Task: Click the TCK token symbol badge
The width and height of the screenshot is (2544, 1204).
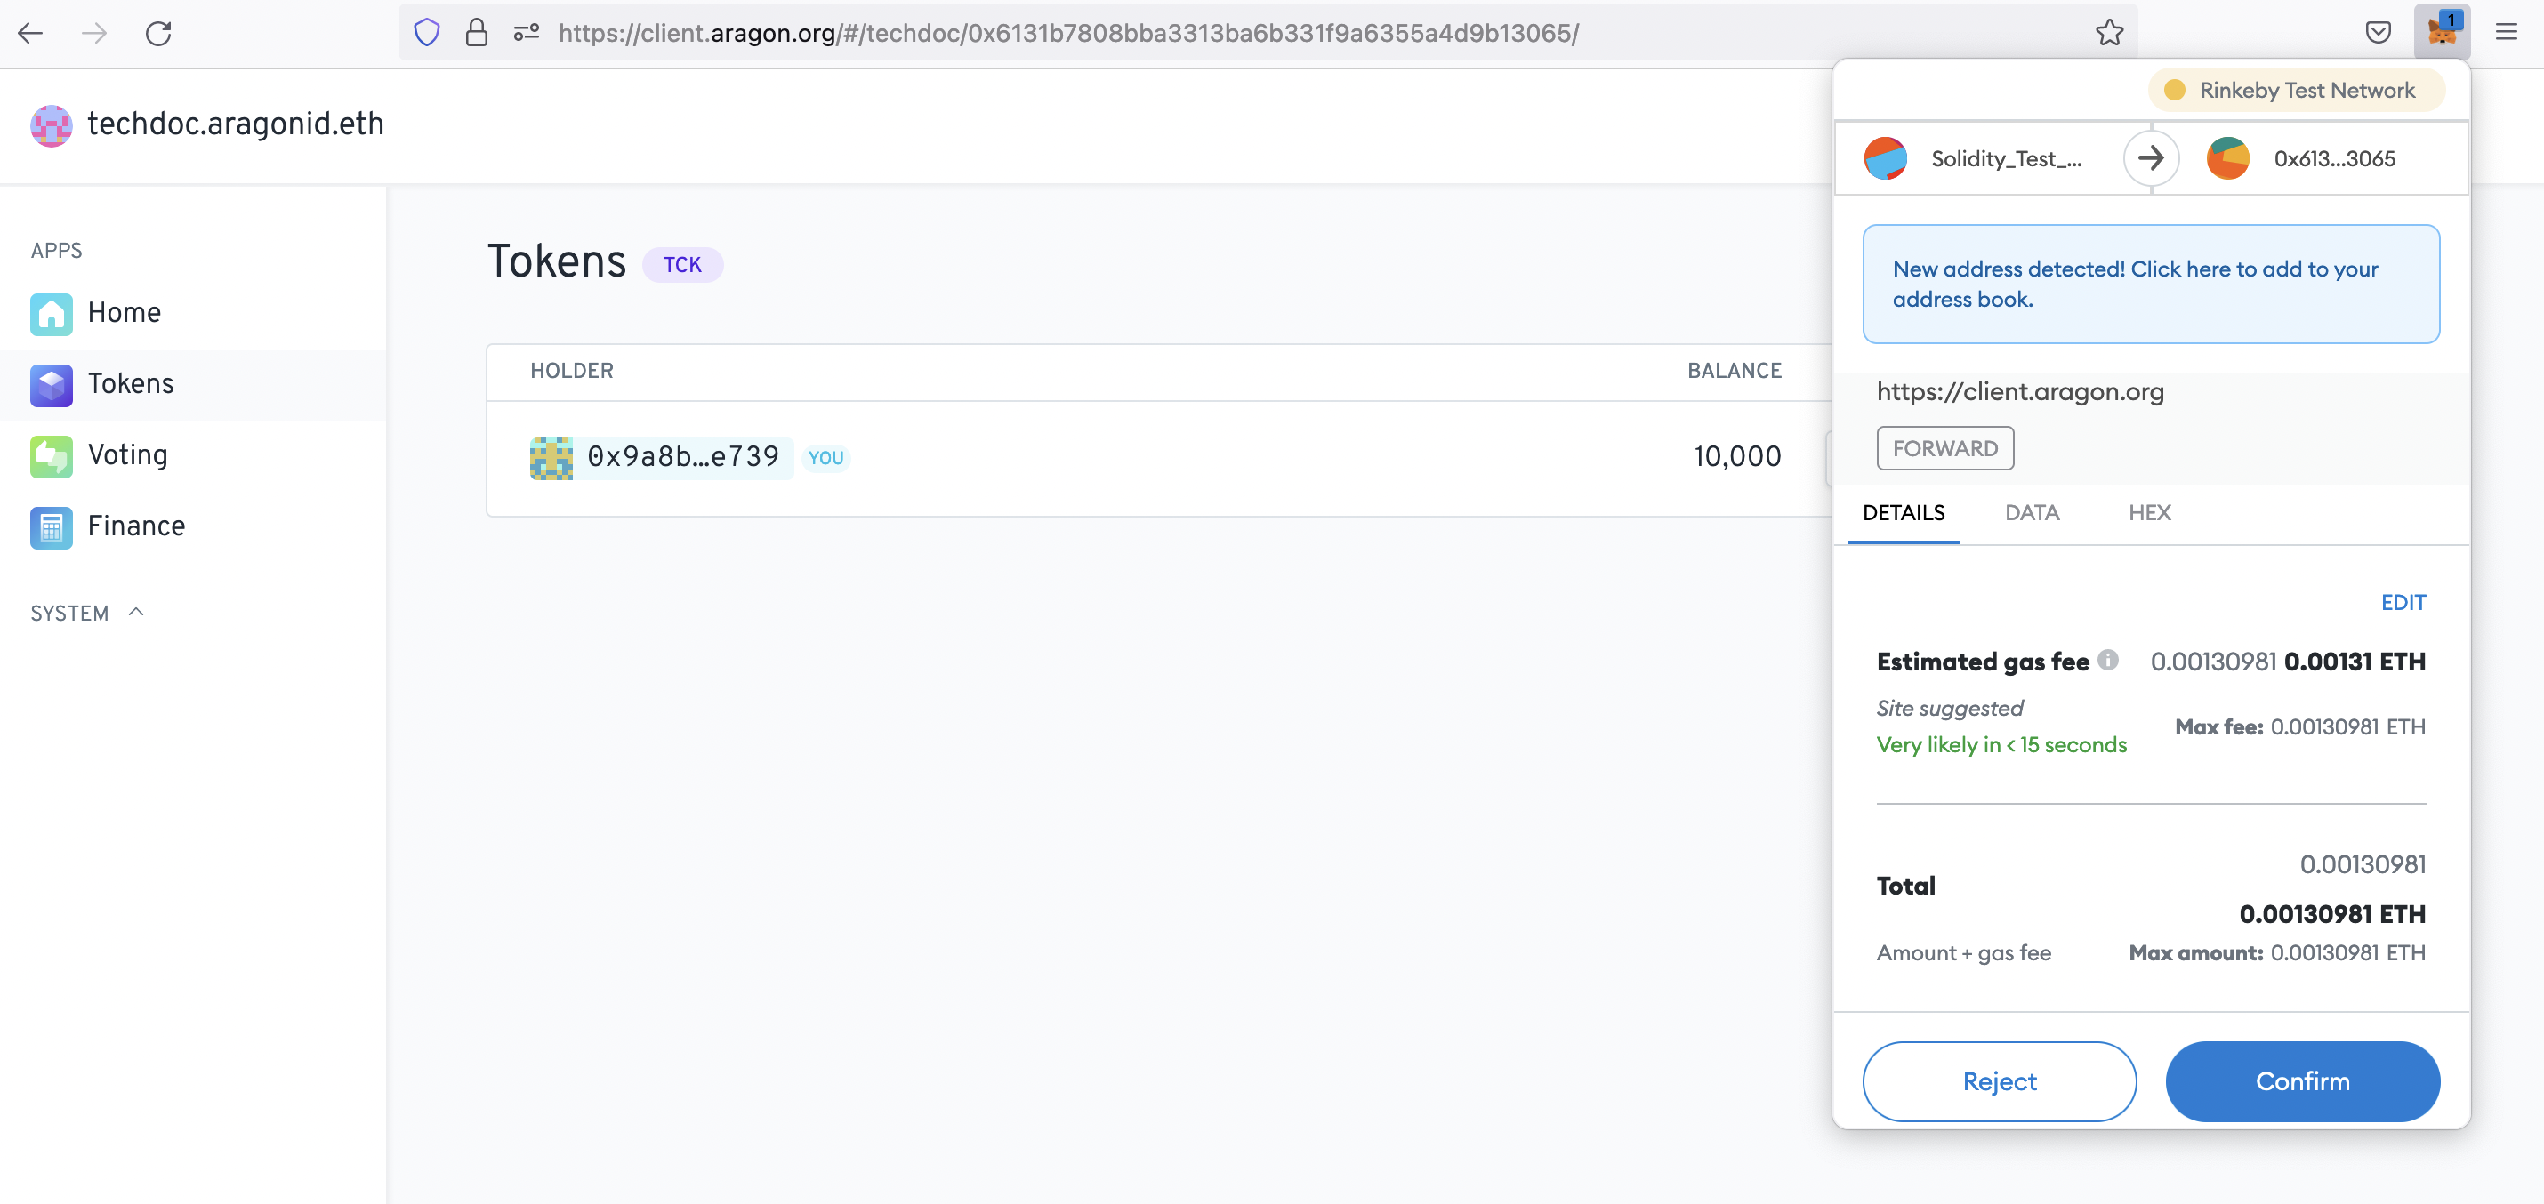Action: point(682,264)
